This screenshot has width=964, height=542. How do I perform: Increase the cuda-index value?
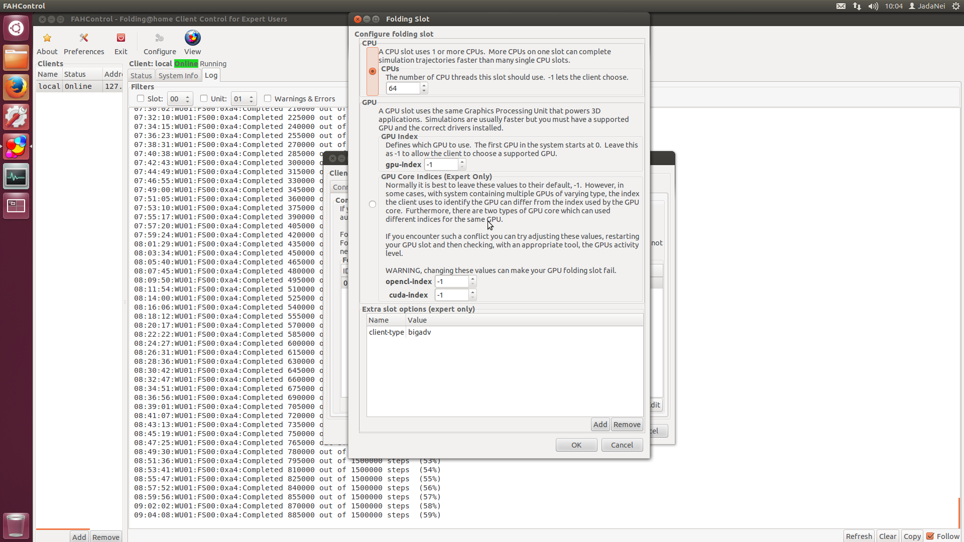click(472, 293)
